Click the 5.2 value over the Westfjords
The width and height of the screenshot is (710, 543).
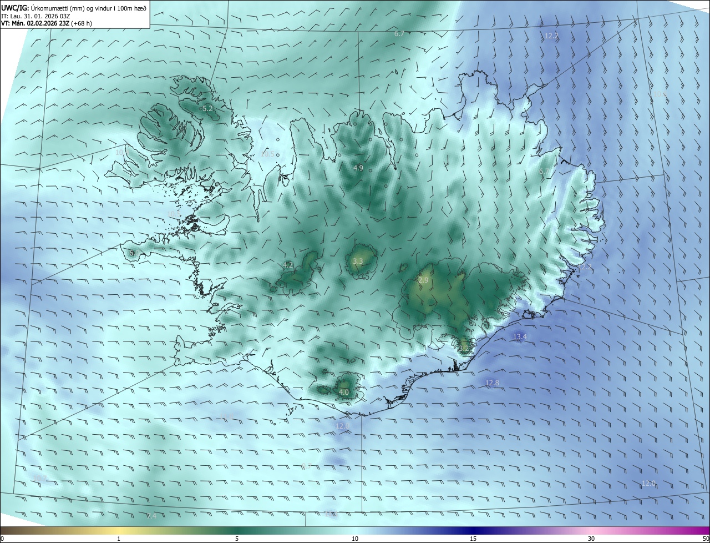(208, 109)
